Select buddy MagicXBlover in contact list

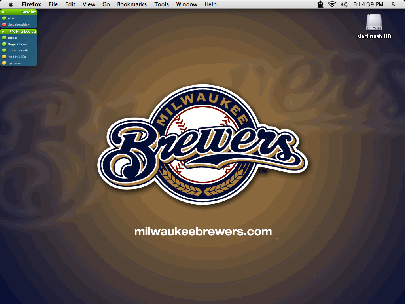(19, 44)
